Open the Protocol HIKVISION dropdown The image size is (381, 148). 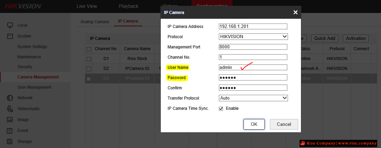(x=253, y=37)
